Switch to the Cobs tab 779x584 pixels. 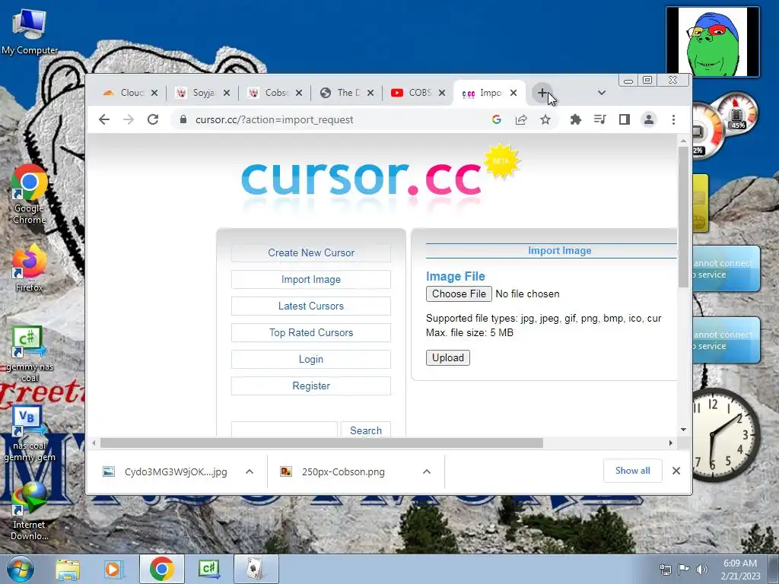tap(275, 93)
